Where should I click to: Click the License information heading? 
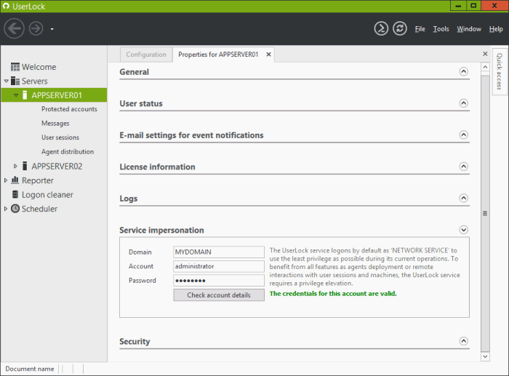(x=158, y=167)
